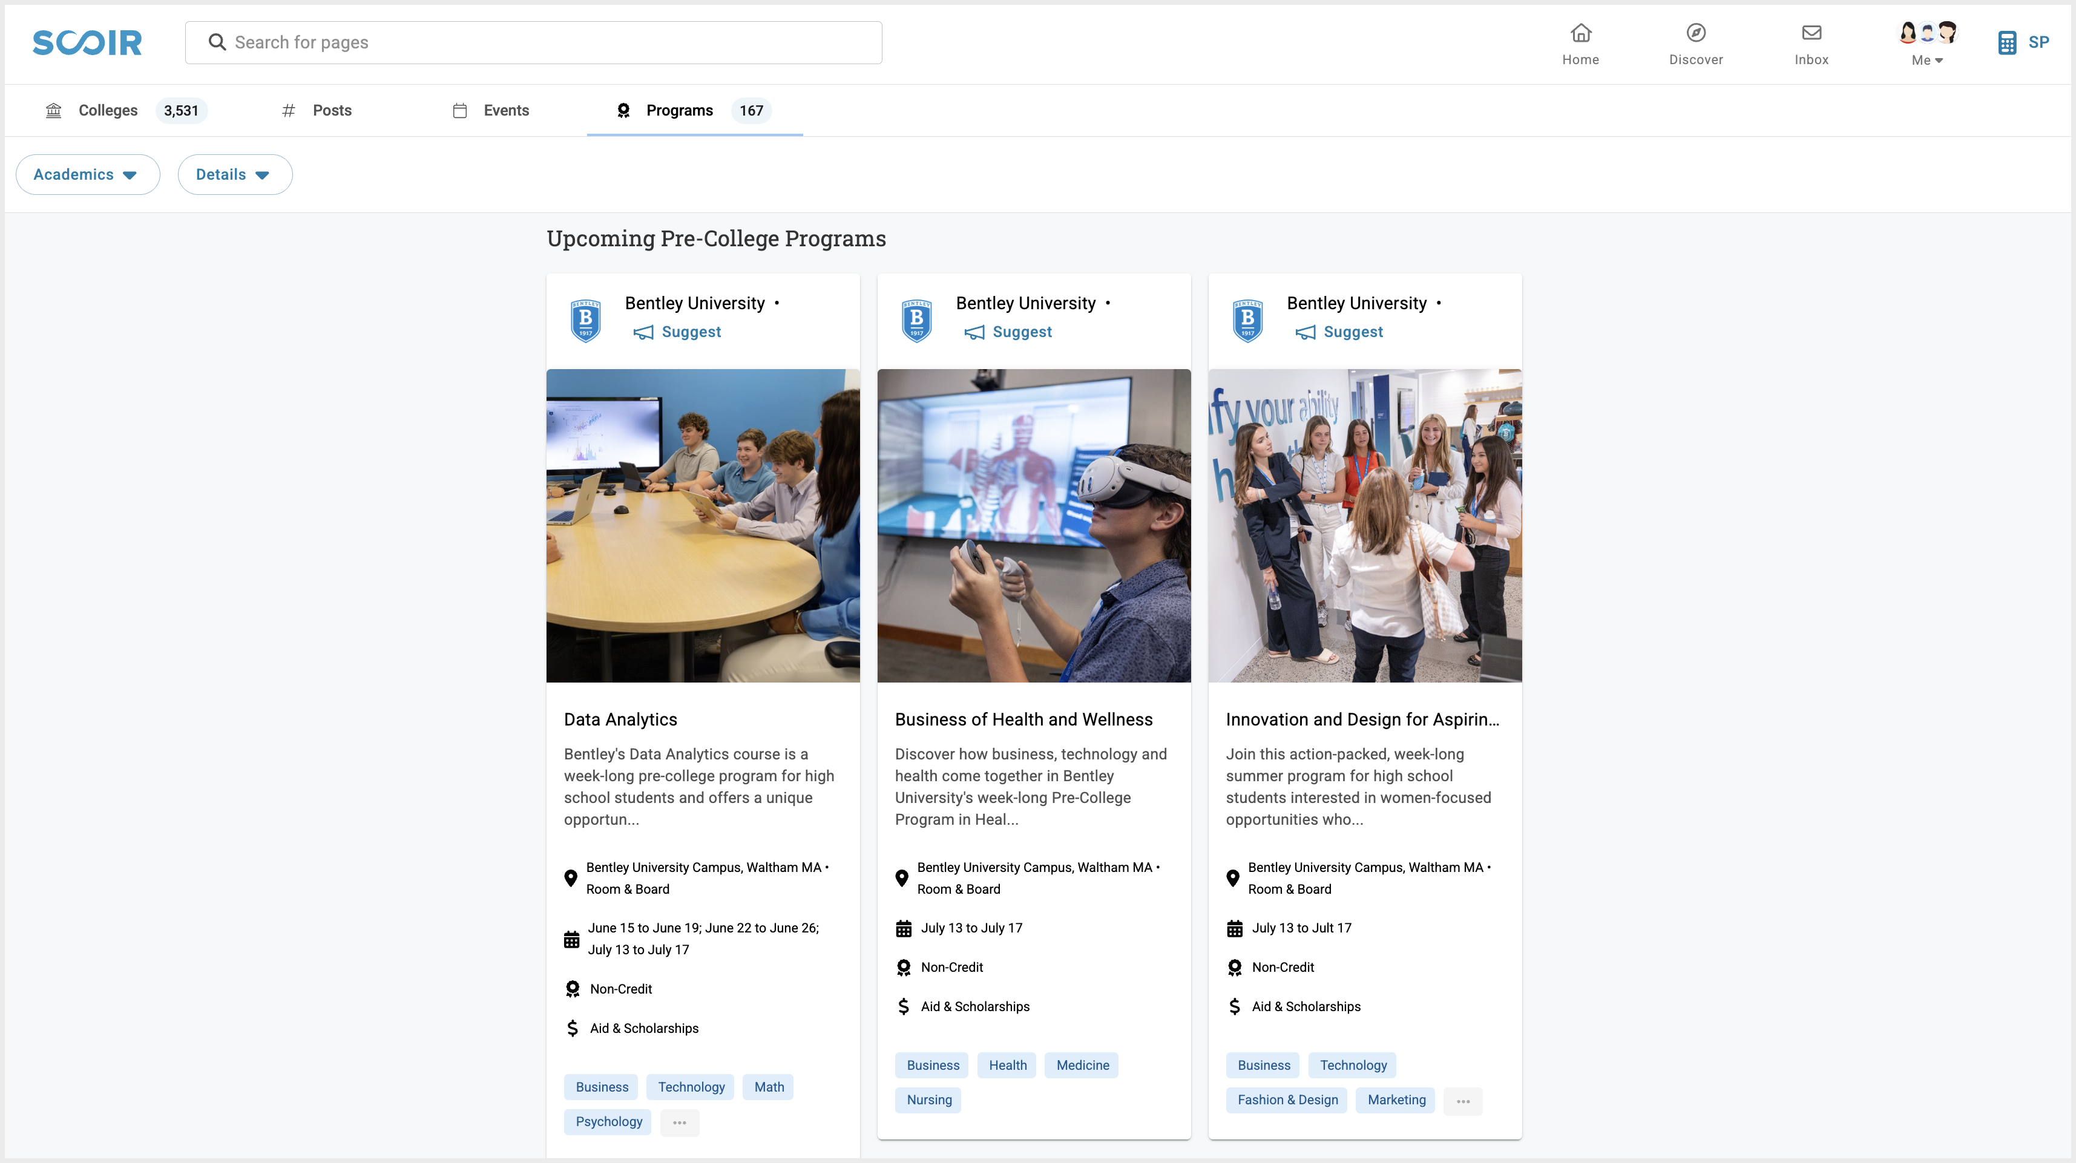Expand the Details filter dropdown
Image resolution: width=2076 pixels, height=1163 pixels.
[234, 174]
